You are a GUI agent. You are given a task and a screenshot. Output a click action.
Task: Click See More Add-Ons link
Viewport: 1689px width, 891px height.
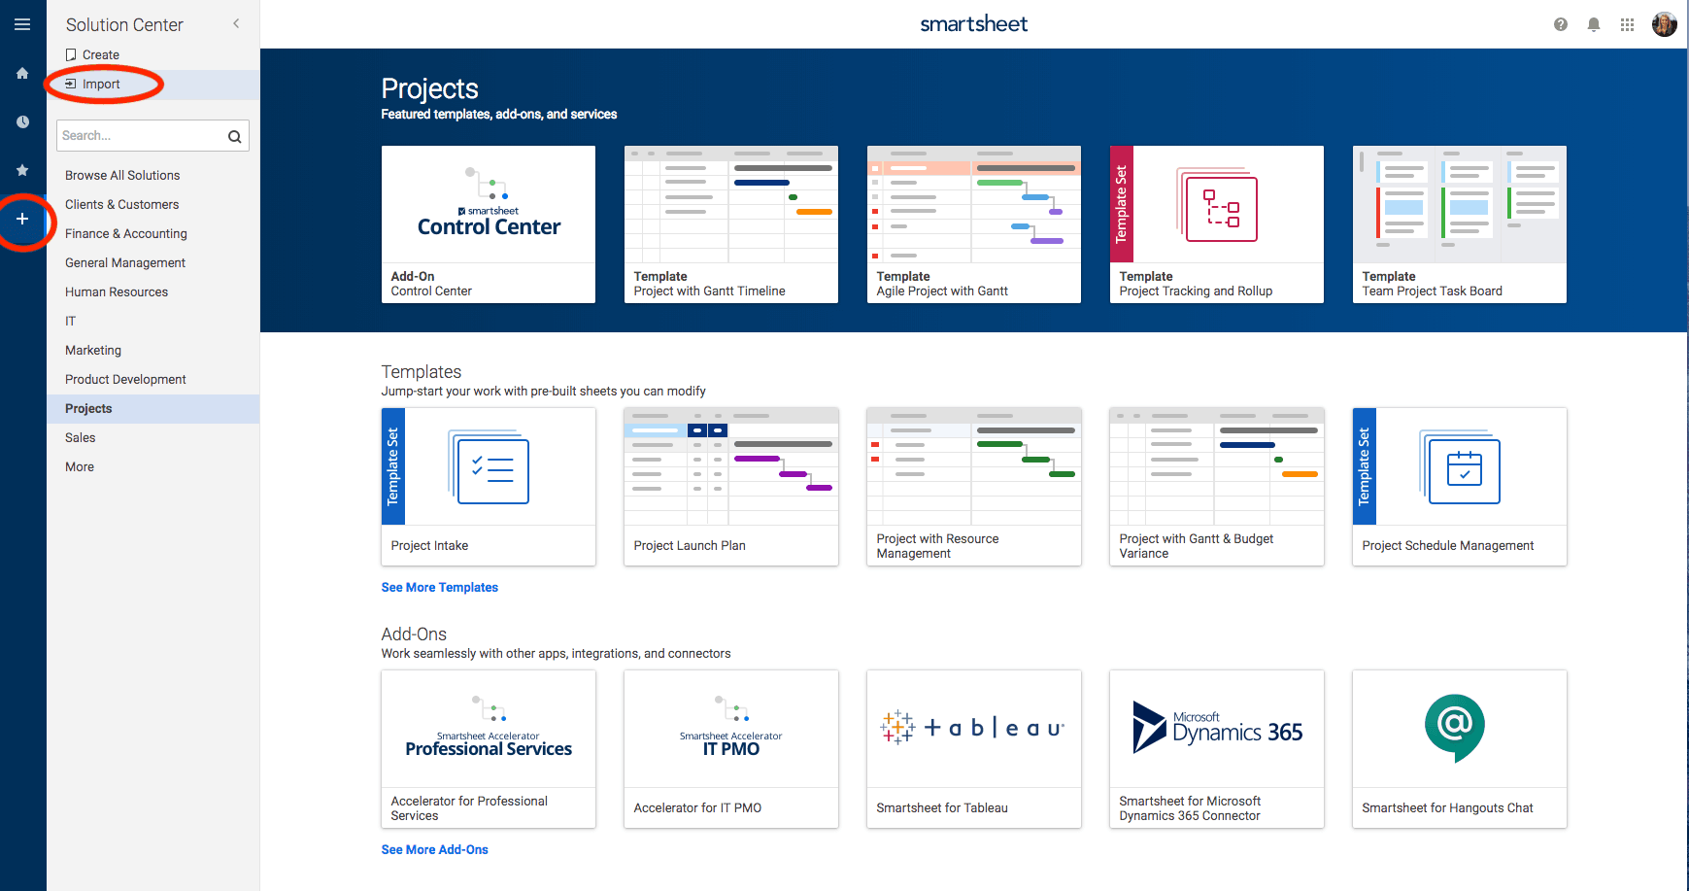pyautogui.click(x=434, y=850)
